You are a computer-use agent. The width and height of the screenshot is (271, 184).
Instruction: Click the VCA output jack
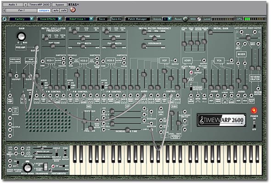231,60
